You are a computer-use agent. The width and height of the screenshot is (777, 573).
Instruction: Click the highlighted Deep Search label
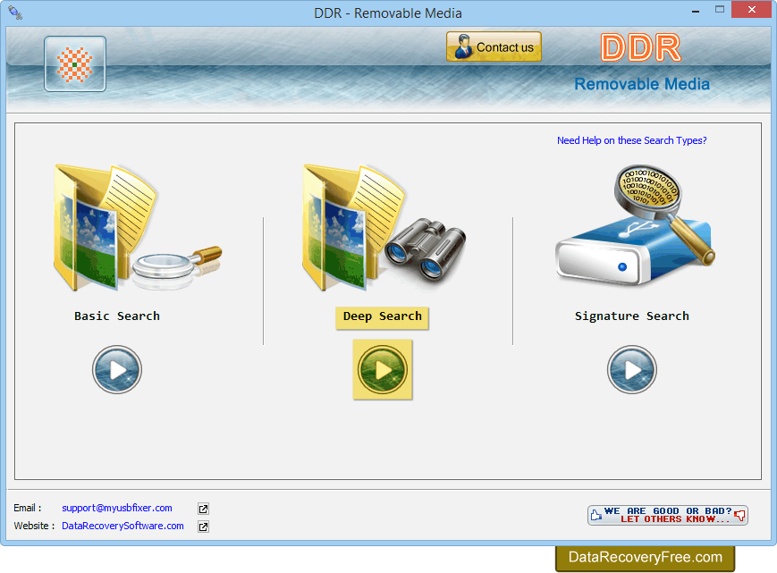click(x=382, y=317)
